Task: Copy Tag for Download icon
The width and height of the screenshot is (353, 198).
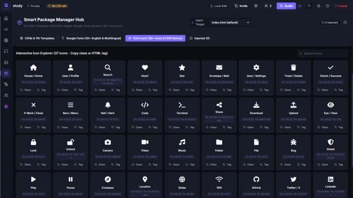Action: tap(264, 127)
